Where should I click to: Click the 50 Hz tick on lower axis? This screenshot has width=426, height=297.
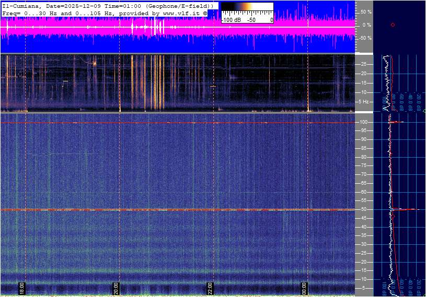coord(365,209)
